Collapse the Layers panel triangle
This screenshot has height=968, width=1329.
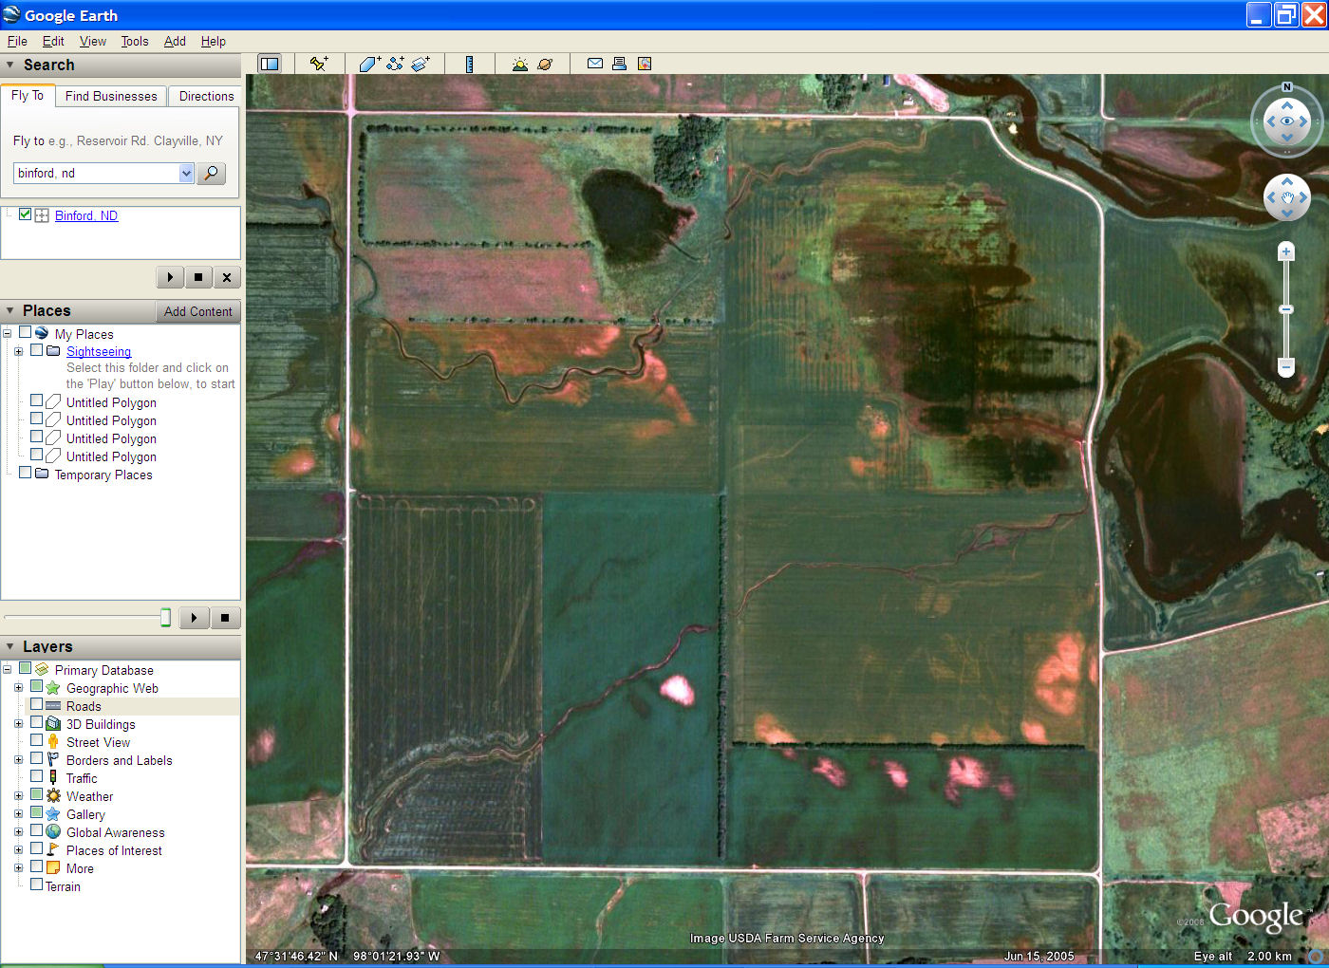tap(9, 646)
